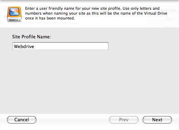179x130 pixels.
Task: Cancel the new site profile wizard
Action: (22, 120)
